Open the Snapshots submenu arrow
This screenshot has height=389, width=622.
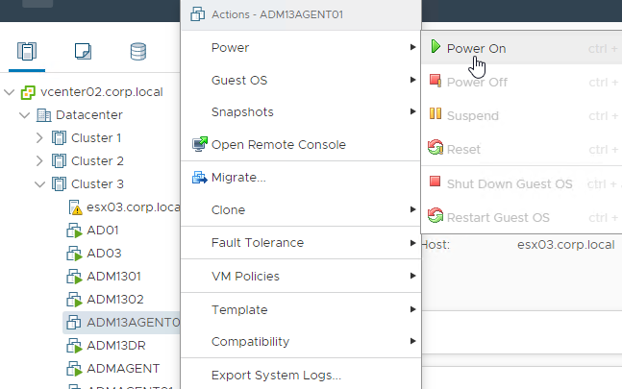coord(412,111)
